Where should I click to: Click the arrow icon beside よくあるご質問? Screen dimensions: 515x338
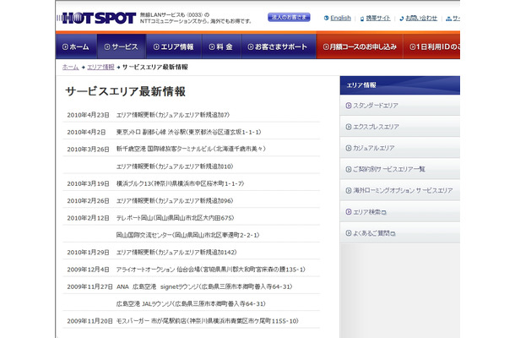(349, 233)
